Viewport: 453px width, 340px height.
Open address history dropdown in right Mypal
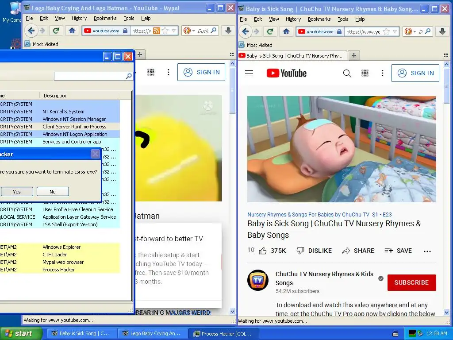(395, 31)
